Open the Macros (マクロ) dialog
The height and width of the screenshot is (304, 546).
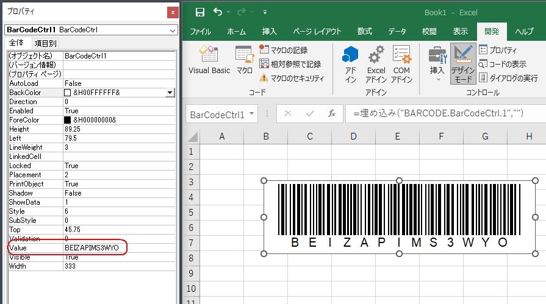click(244, 60)
